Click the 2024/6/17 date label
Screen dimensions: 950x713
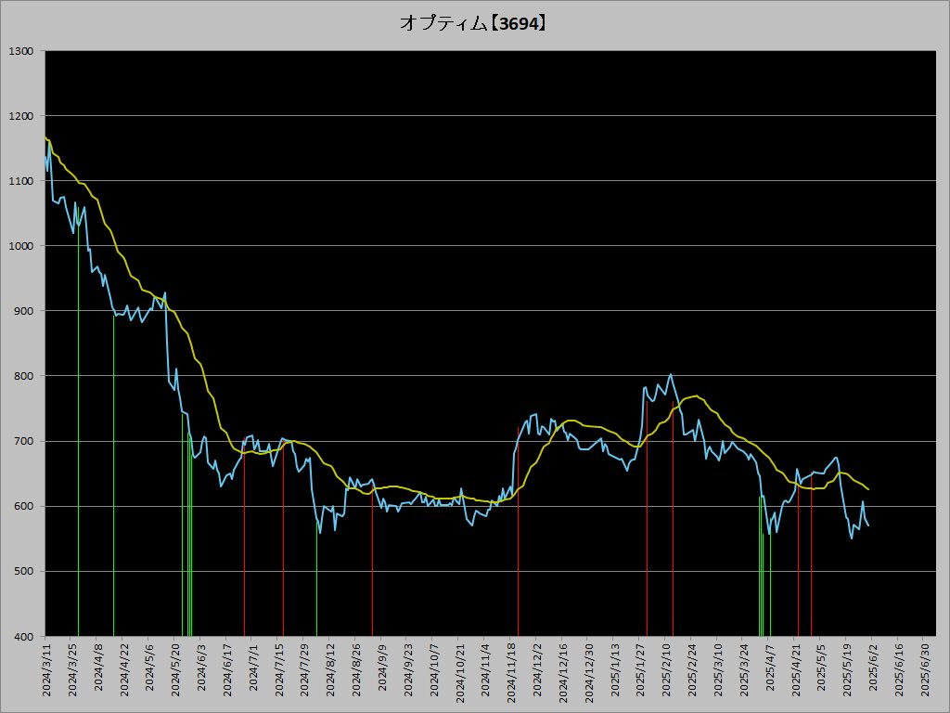click(228, 668)
